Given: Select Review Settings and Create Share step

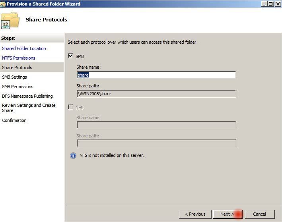Looking at the screenshot, I should [x=29, y=108].
